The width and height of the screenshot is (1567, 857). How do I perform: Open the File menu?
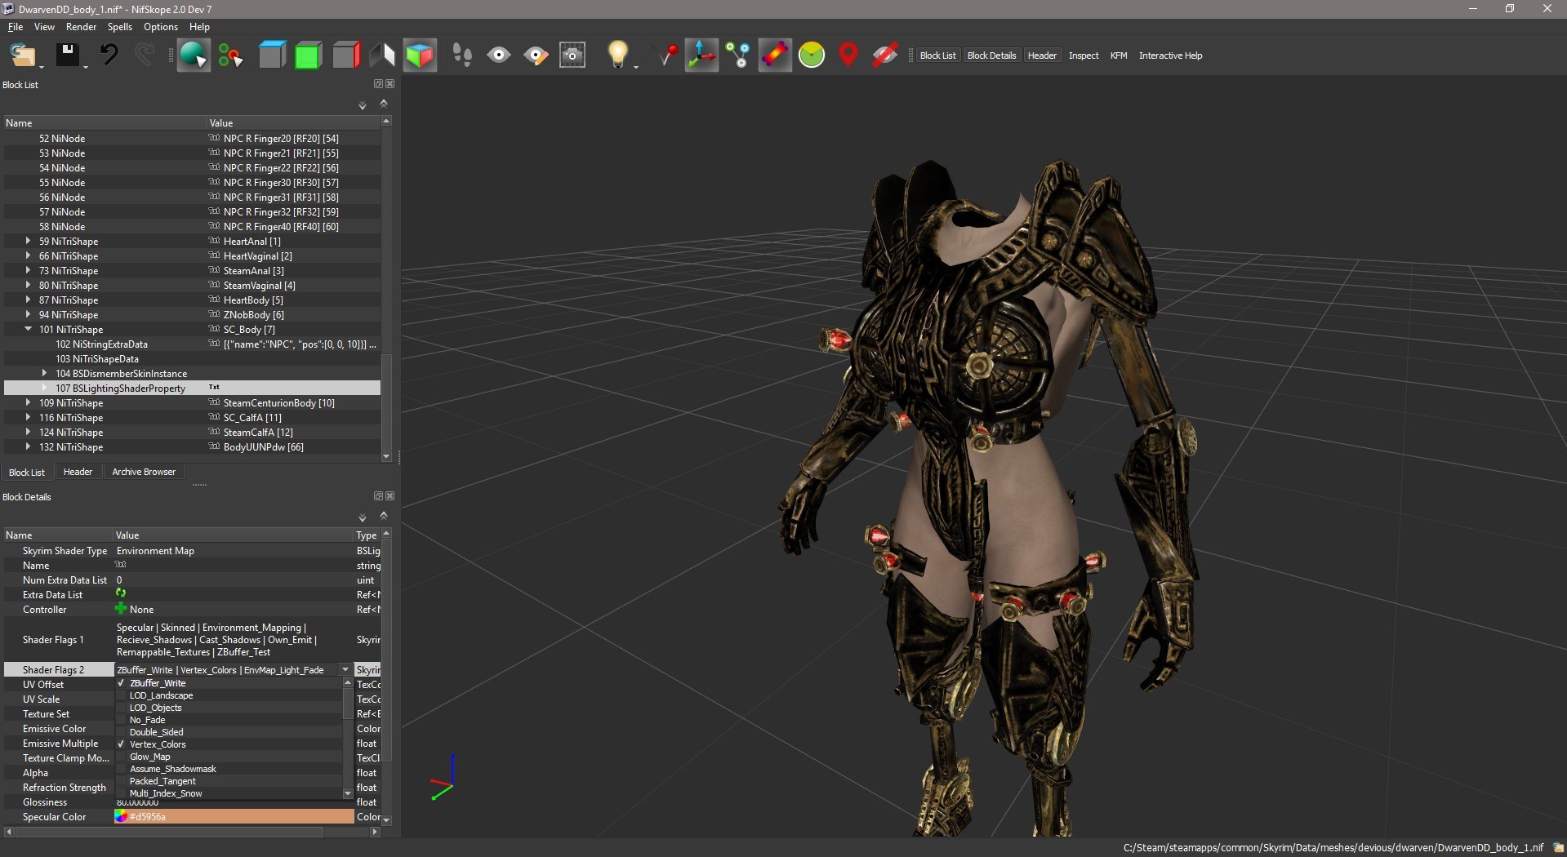tap(16, 27)
